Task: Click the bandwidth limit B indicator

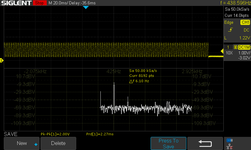Action: [x=235, y=47]
